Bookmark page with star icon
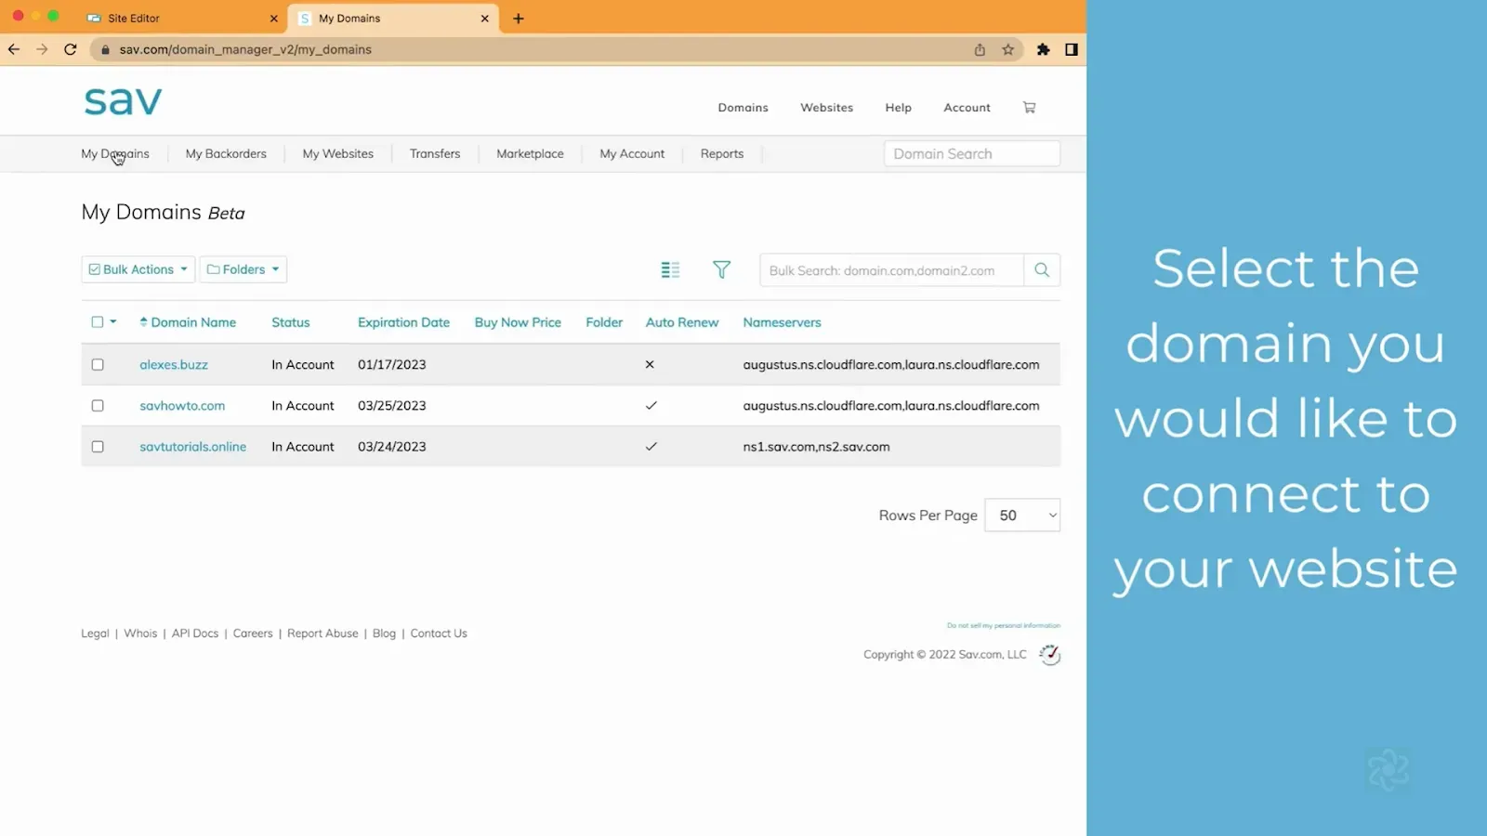1487x836 pixels. (1007, 50)
